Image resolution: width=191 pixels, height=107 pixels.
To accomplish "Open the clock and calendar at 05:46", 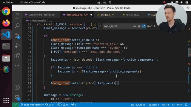I will (x=101, y=2).
